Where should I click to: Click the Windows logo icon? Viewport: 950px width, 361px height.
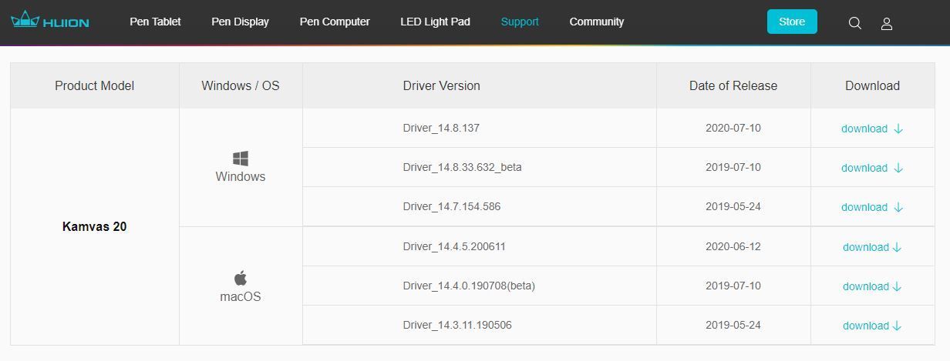click(241, 159)
